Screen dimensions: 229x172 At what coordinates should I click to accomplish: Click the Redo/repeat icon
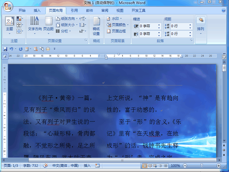[x=21, y=49]
